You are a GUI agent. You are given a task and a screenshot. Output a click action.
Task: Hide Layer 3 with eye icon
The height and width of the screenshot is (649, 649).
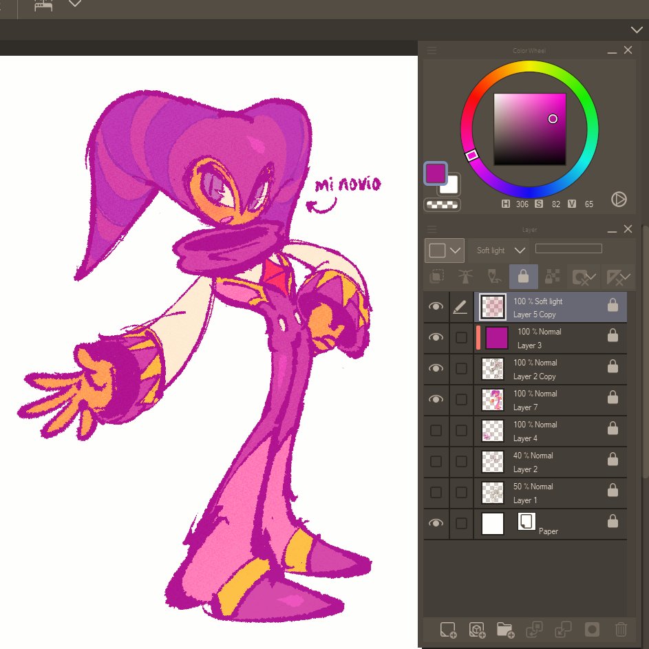tap(436, 337)
